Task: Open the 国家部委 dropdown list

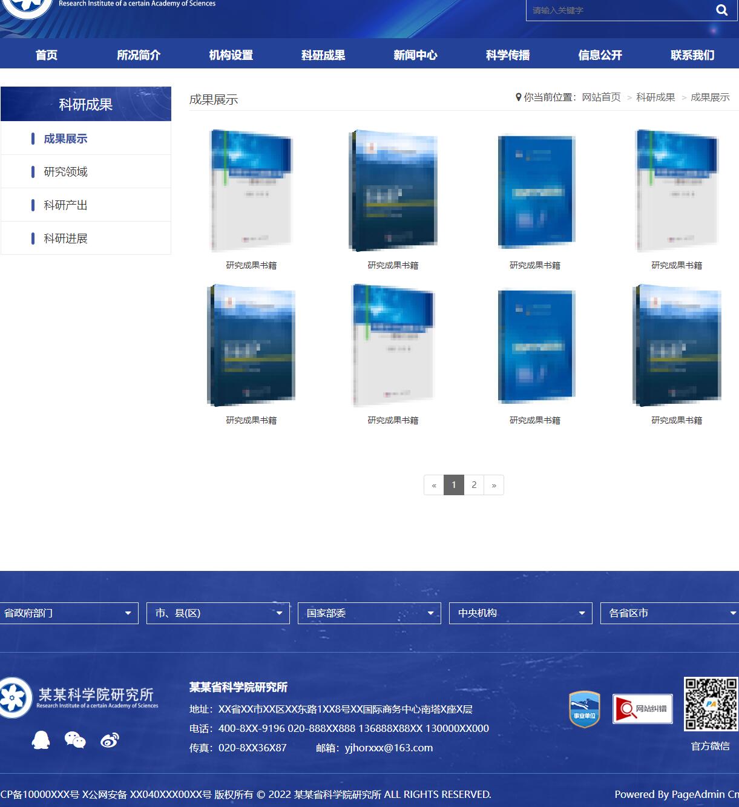Action: coord(369,613)
